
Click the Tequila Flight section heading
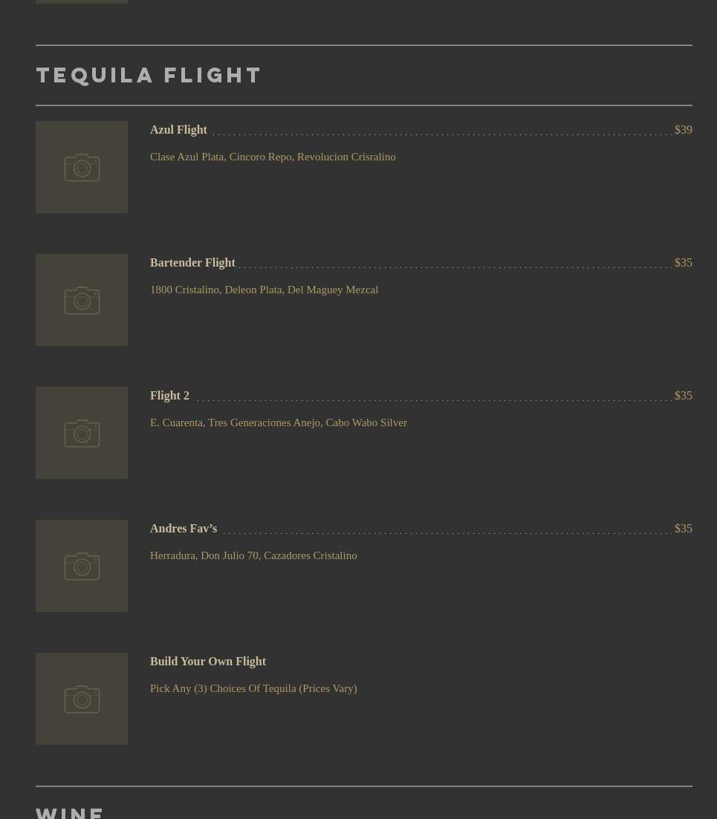click(149, 75)
